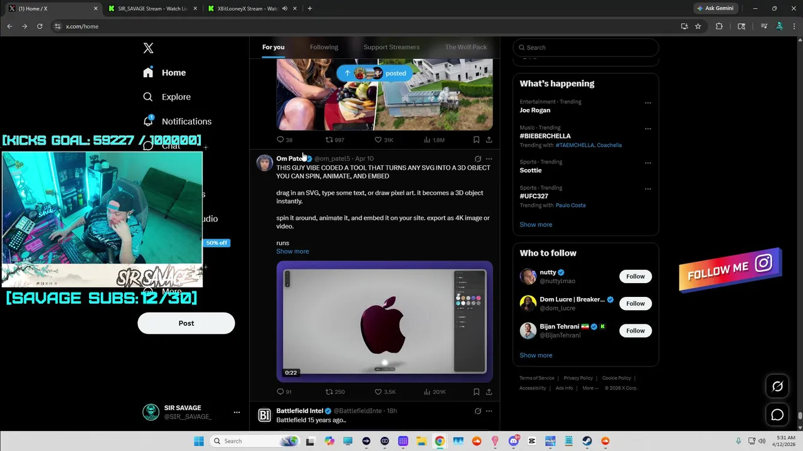Screen dimensions: 803x451
Task: Expand Om Patel's post with Show more
Action: (x=292, y=251)
